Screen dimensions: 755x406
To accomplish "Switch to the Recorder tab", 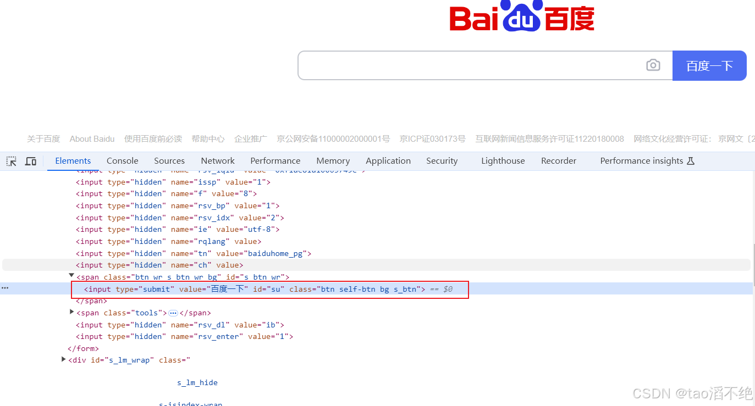I will (559, 161).
